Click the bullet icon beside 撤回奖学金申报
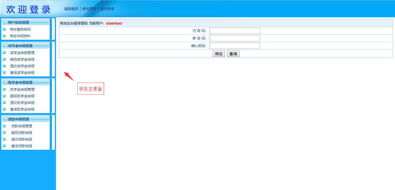Image resolution: width=395 pixels, height=190 pixels. point(4,59)
